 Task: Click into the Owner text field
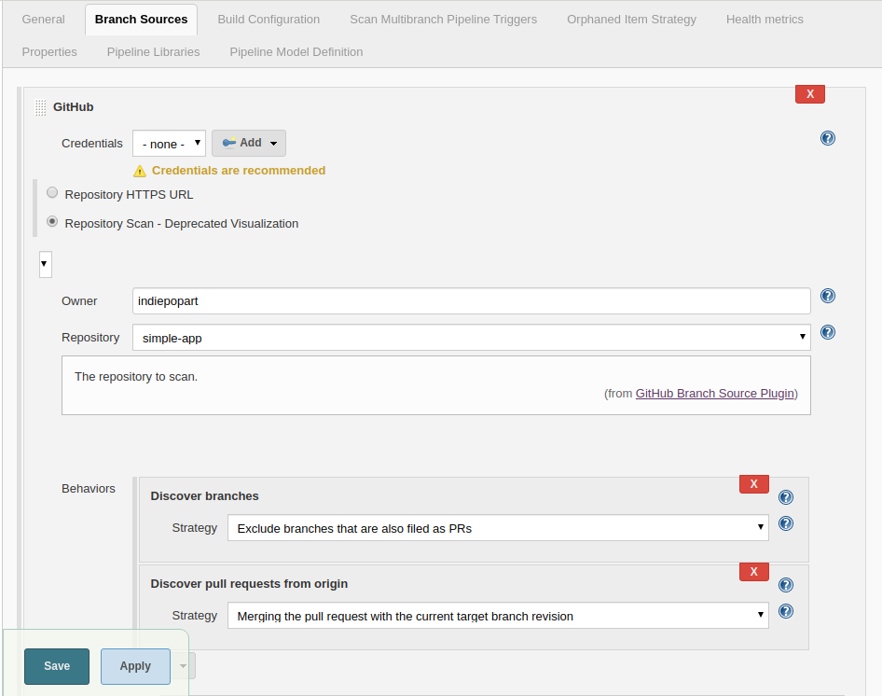[471, 301]
